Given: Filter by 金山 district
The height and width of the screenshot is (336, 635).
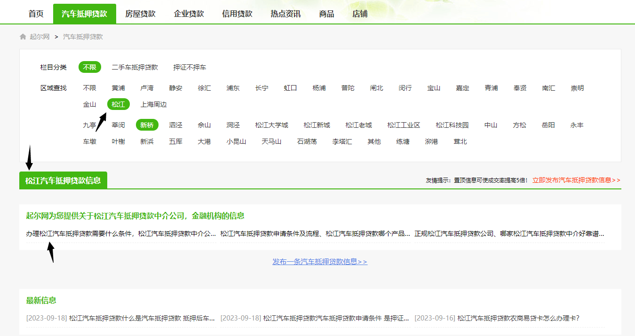Looking at the screenshot, I should (90, 104).
